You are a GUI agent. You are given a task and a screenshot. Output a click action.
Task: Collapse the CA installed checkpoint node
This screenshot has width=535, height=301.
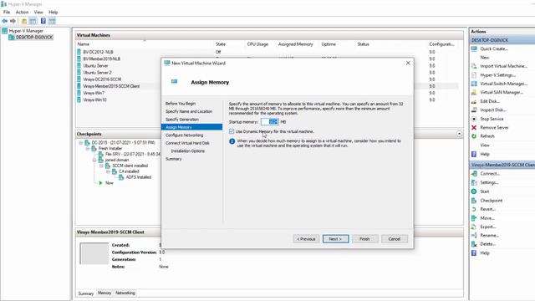pyautogui.click(x=108, y=171)
